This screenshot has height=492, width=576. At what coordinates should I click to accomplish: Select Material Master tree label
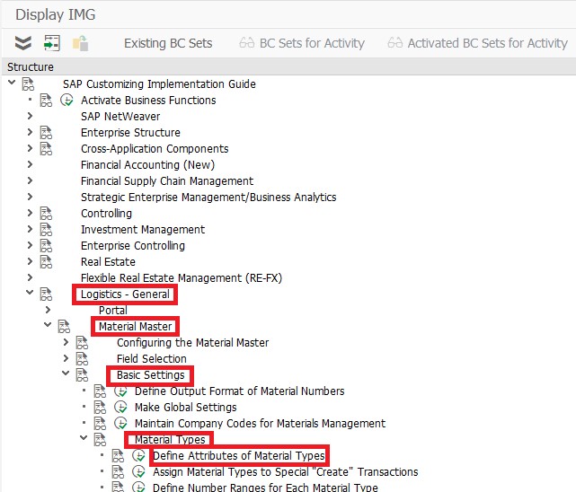[135, 327]
